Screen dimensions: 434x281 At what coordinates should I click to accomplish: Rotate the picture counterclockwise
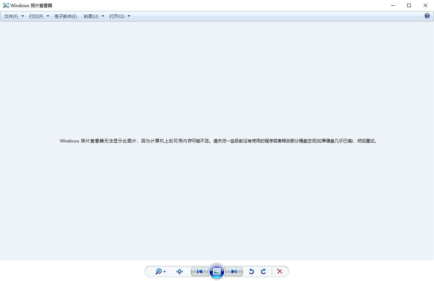[251, 272]
